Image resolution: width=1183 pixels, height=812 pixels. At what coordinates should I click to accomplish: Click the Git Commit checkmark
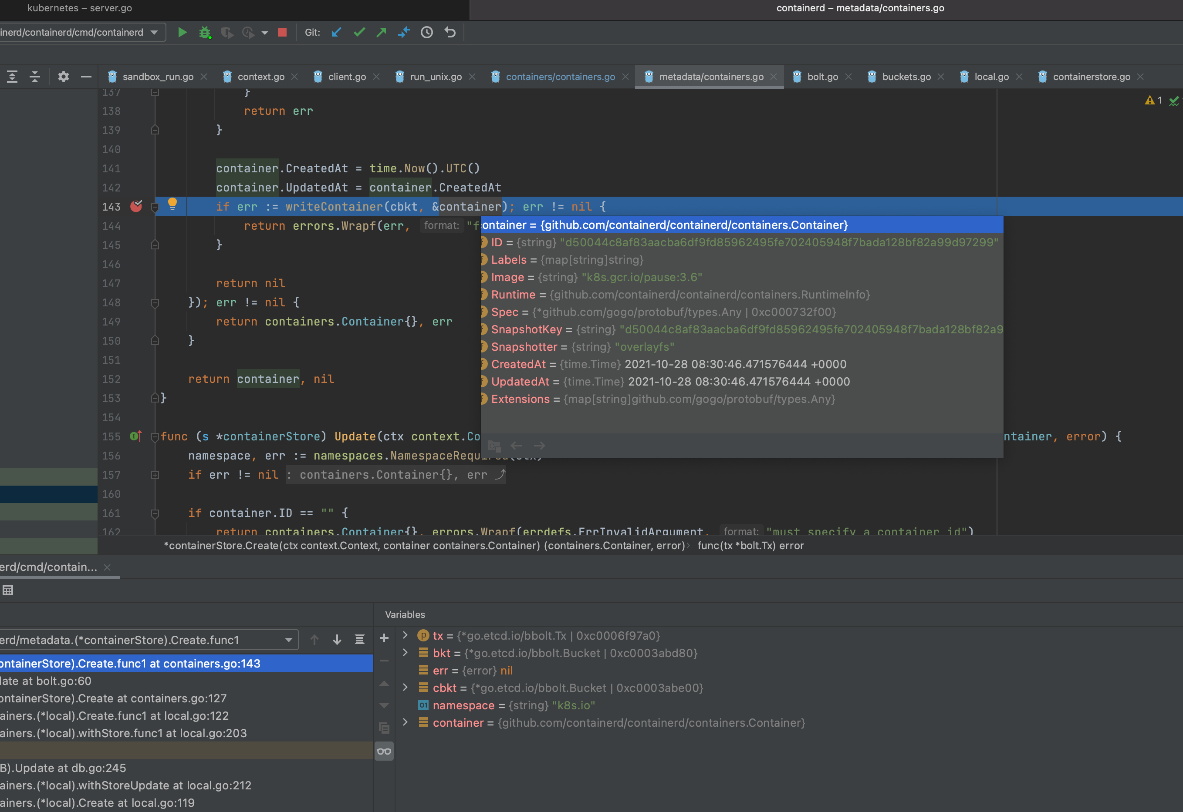[x=359, y=33]
